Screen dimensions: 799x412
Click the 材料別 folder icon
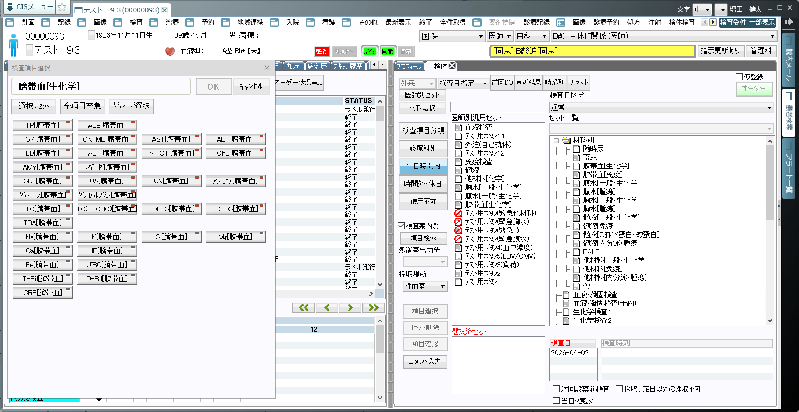pos(566,140)
